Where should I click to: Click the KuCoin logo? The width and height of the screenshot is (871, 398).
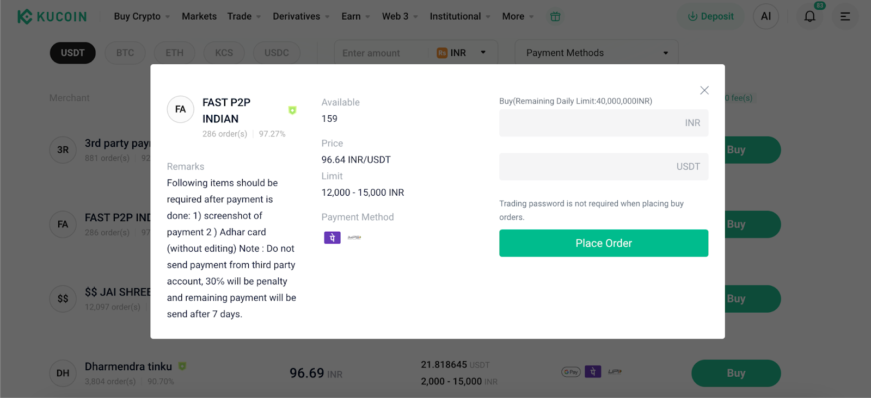(52, 16)
